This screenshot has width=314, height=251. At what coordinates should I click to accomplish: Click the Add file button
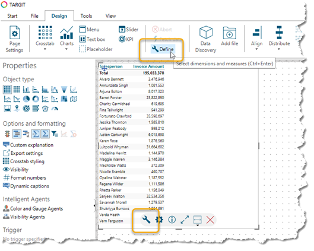pos(230,36)
